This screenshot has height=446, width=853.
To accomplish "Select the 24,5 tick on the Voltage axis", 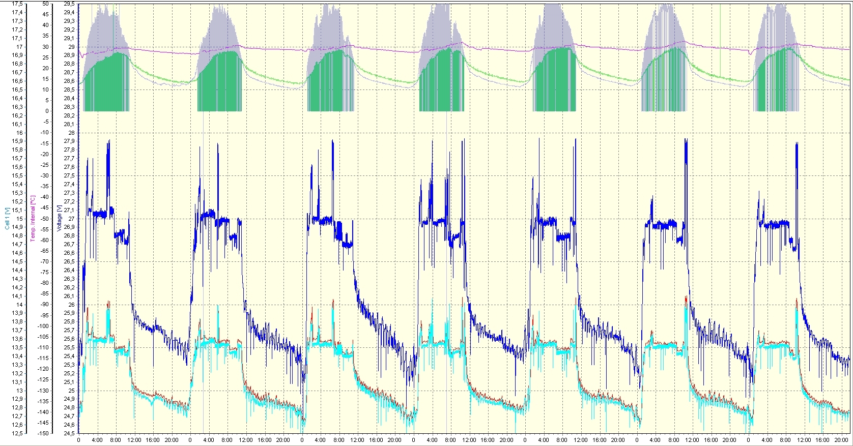I will [x=69, y=433].
